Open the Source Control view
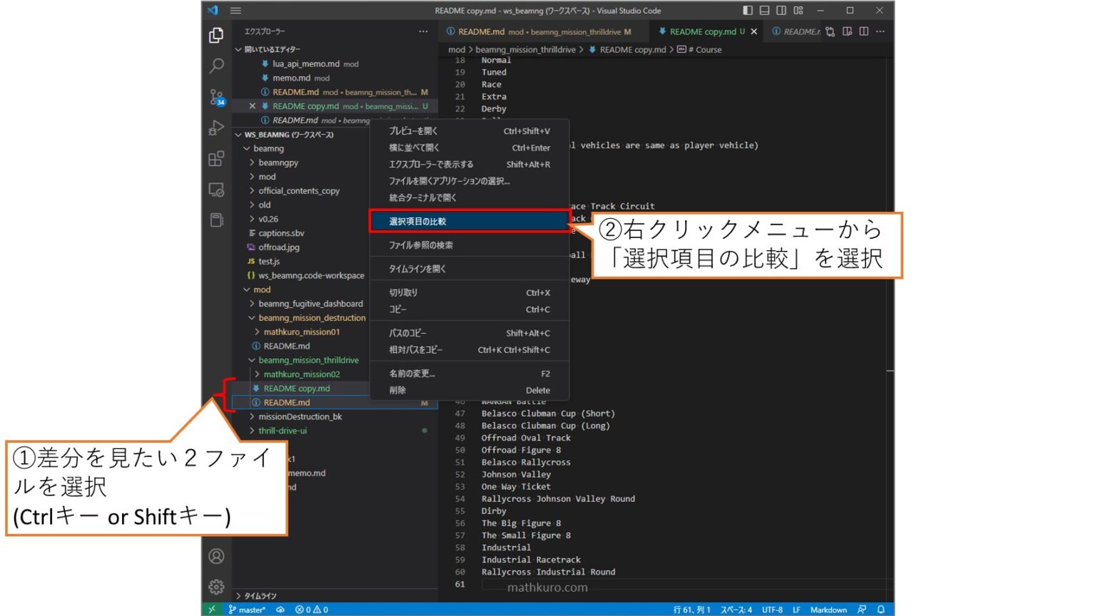This screenshot has width=1096, height=616. 216,96
